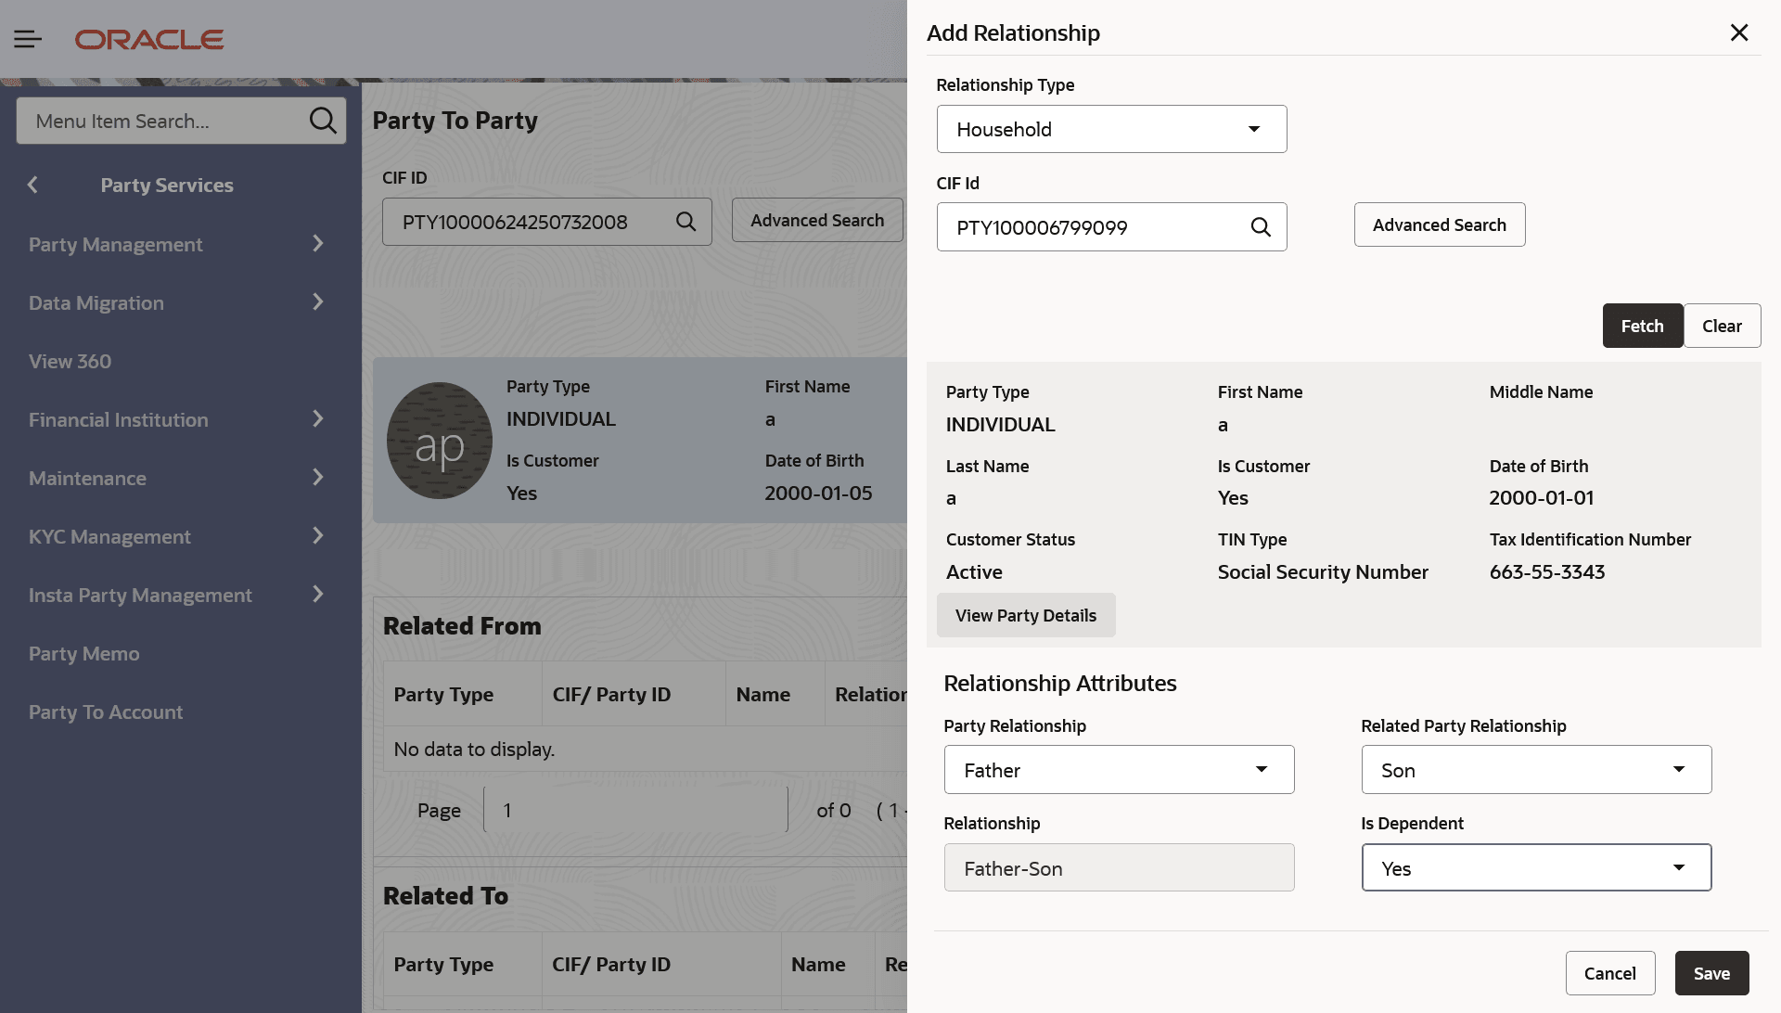Screen dimensions: 1781x1013
Task: Click the Oracle logo
Action: [149, 40]
